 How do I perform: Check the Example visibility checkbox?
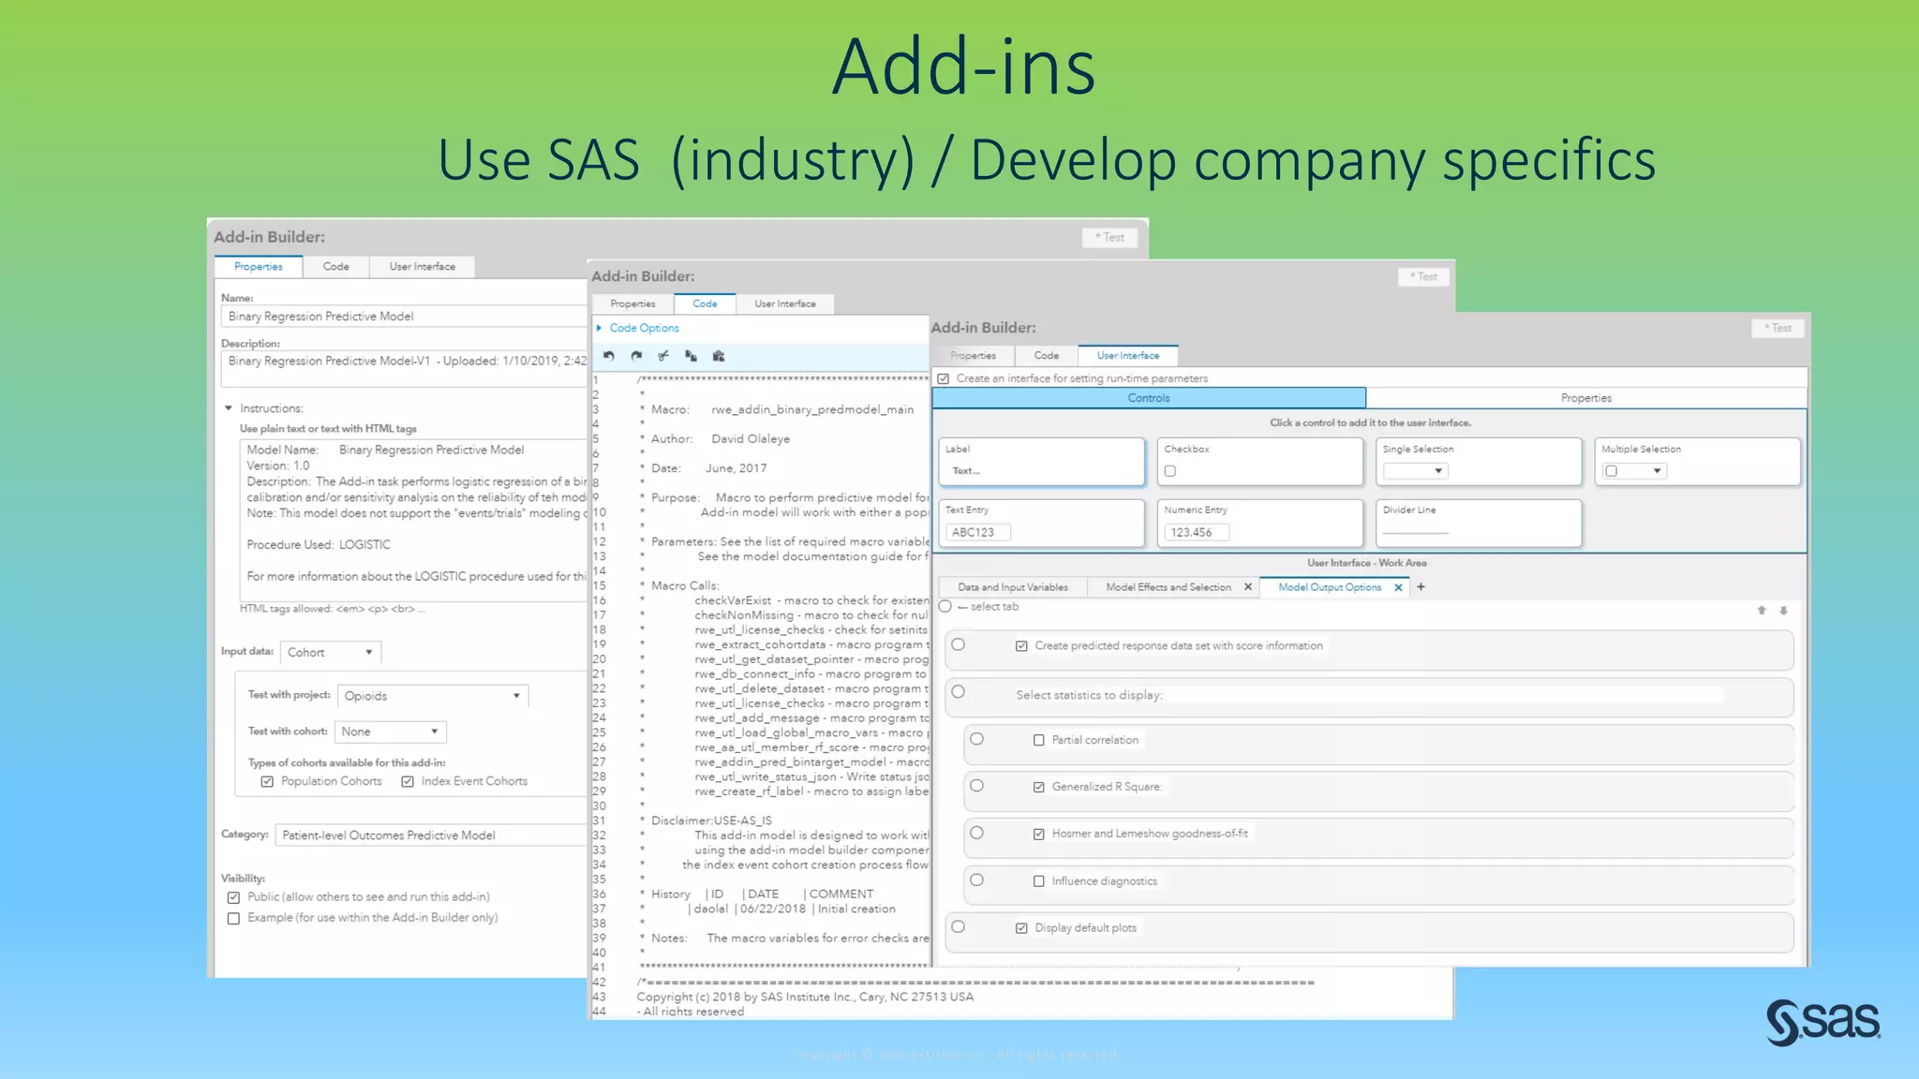point(233,919)
